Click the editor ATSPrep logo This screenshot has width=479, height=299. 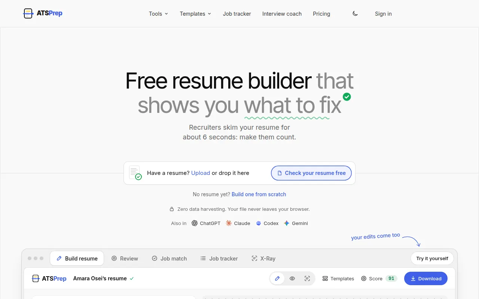[x=49, y=278]
